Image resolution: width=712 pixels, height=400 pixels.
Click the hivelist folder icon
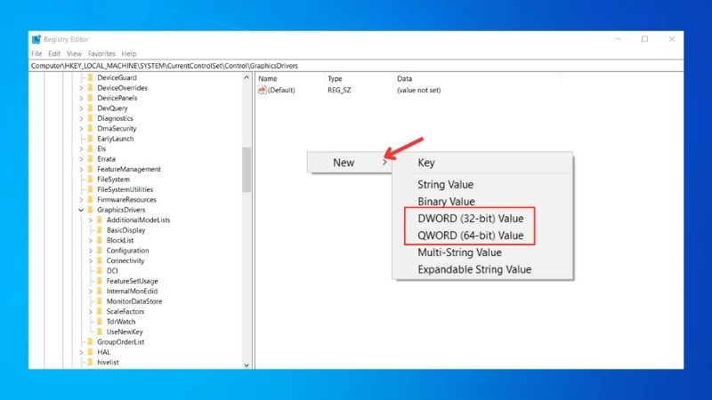point(90,362)
